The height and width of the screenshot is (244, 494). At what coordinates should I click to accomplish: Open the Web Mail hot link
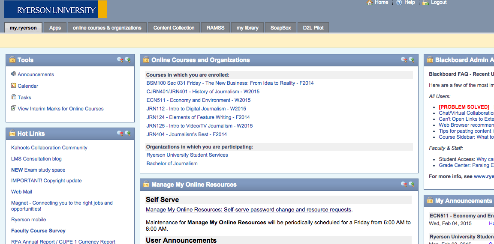(x=21, y=192)
